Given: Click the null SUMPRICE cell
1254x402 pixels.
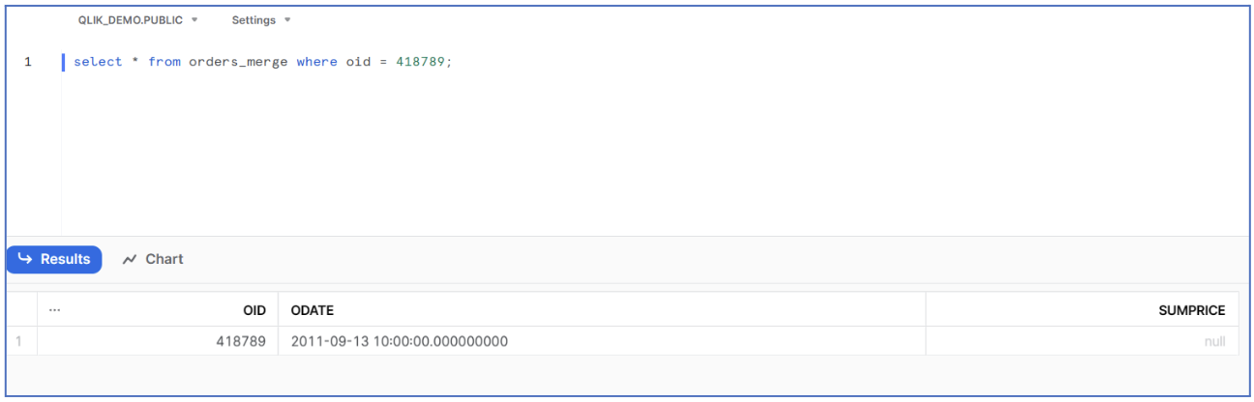Looking at the screenshot, I should 1214,341.
